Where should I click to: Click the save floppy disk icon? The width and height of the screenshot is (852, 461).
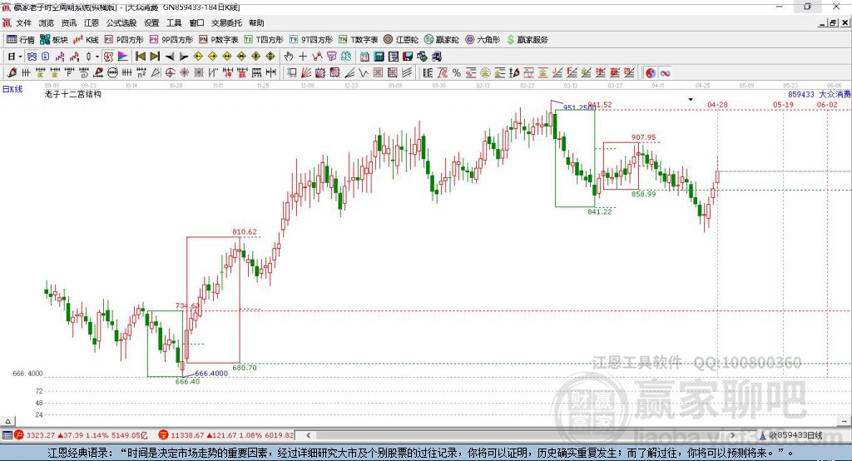click(x=408, y=56)
